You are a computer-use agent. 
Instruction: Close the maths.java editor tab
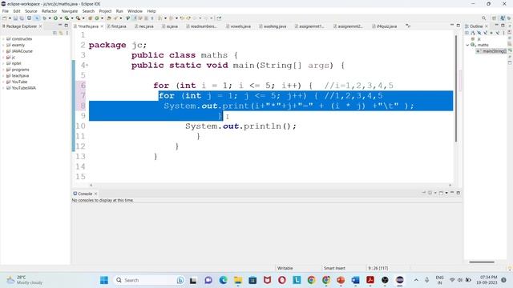[x=102, y=26]
